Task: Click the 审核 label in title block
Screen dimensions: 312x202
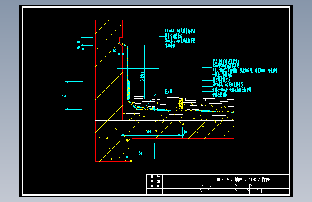Action: (x=155, y=186)
